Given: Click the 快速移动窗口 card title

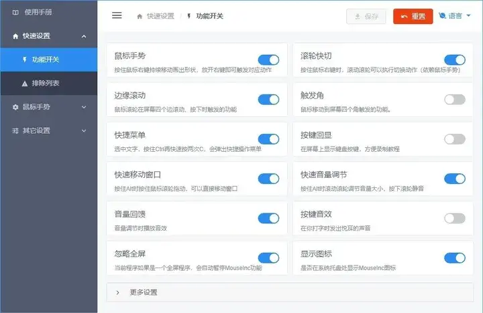Looking at the screenshot, I should pyautogui.click(x=138, y=175).
